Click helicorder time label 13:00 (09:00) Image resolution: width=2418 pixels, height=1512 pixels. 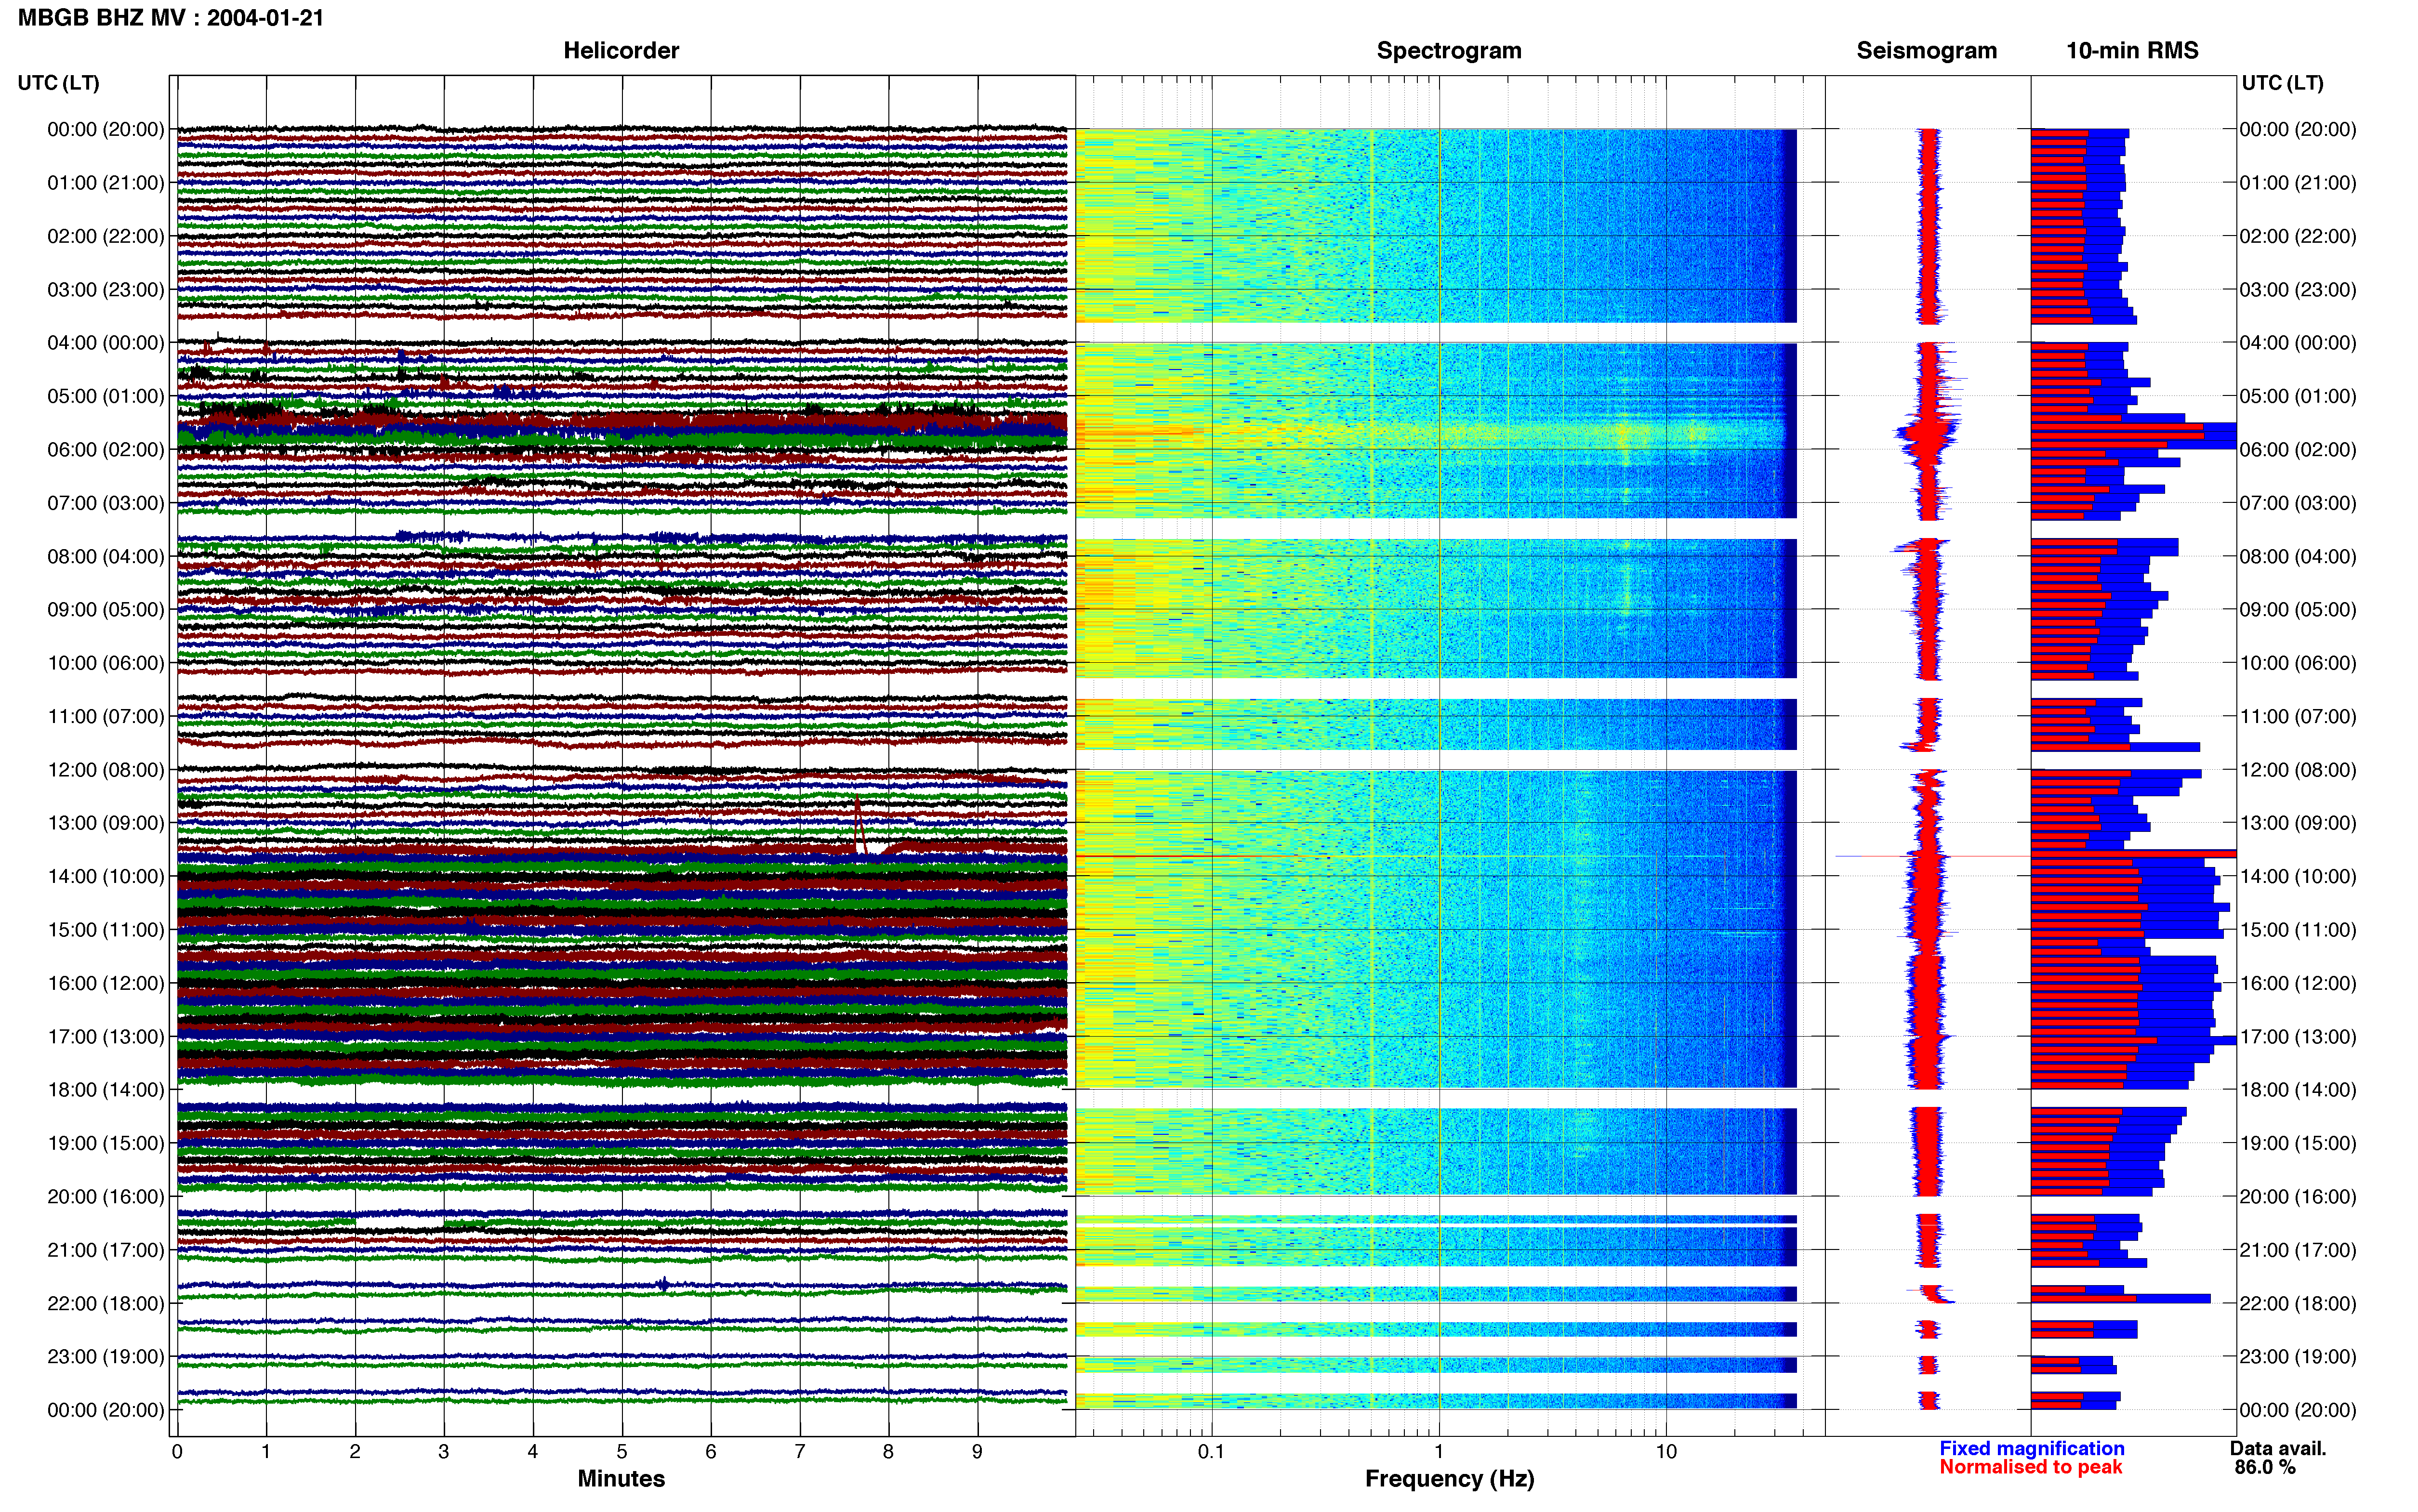point(106,823)
